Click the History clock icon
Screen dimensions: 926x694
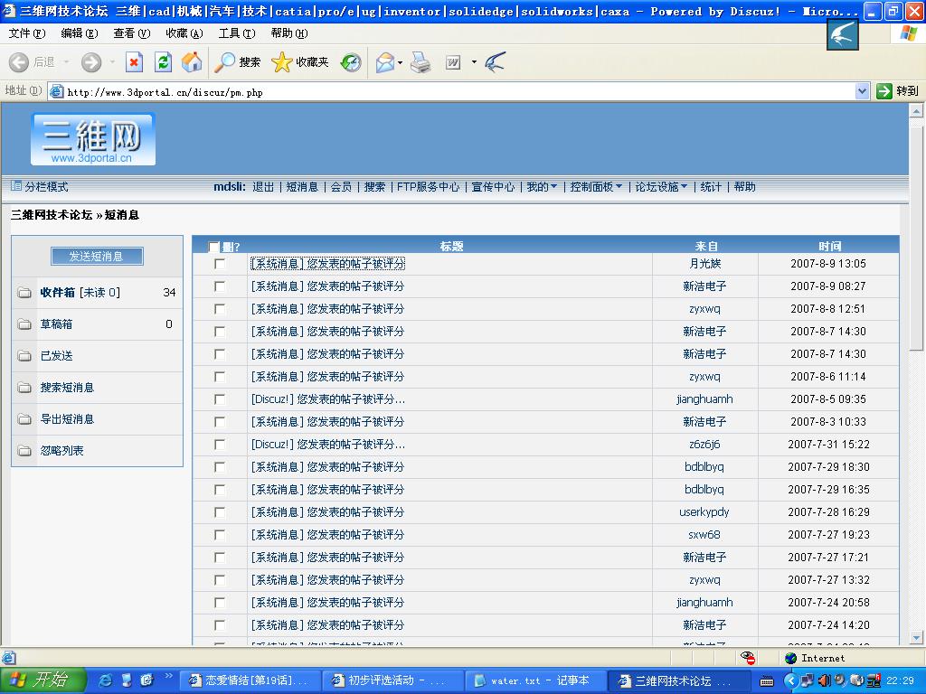[351, 62]
